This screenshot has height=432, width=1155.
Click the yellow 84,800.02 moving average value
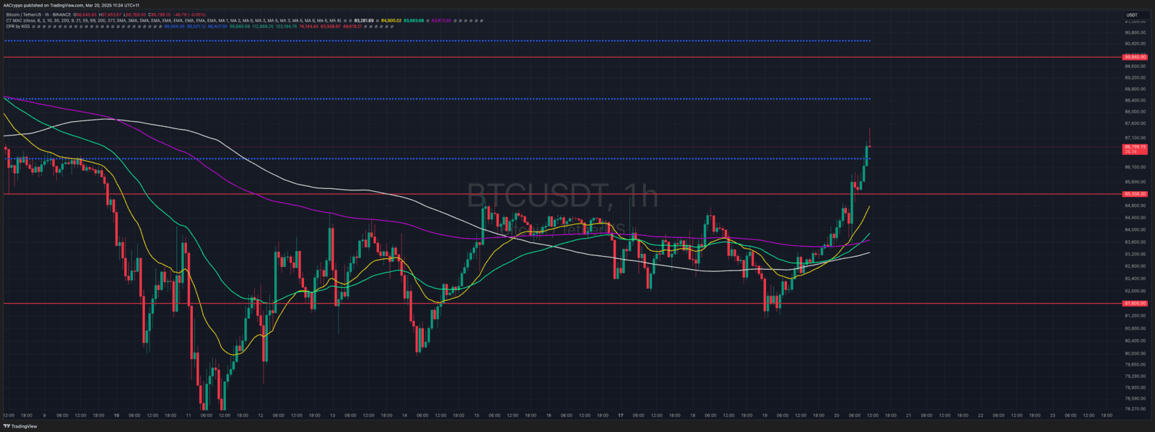tap(391, 20)
